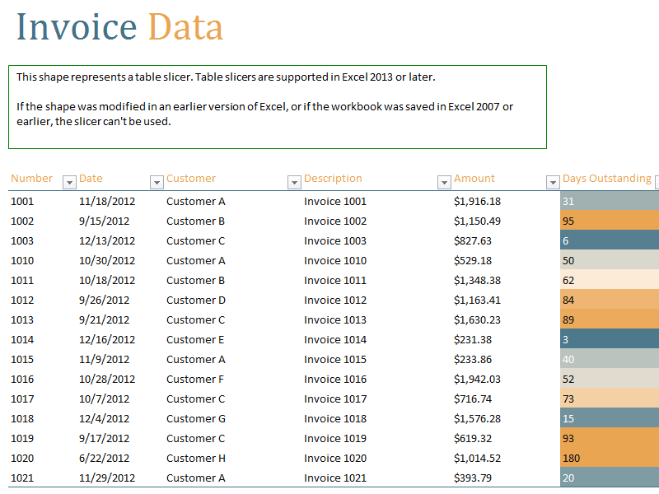The image size is (659, 494).
Task: Select days outstanding cell showing 15
Action: pyautogui.click(x=610, y=418)
